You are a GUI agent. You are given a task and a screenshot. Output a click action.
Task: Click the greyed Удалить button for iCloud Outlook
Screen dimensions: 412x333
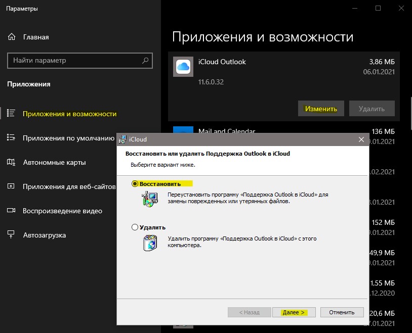tap(372, 108)
